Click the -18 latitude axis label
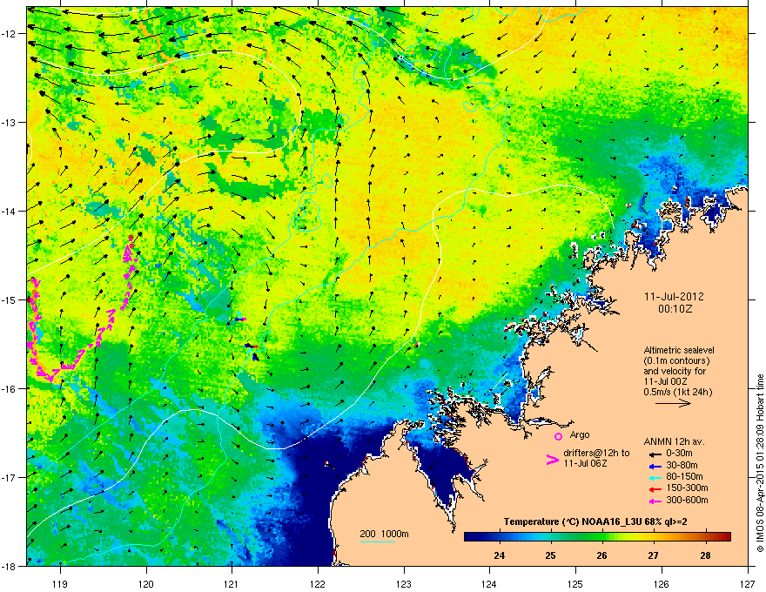Screen dimensions: 766x592 tap(10, 566)
